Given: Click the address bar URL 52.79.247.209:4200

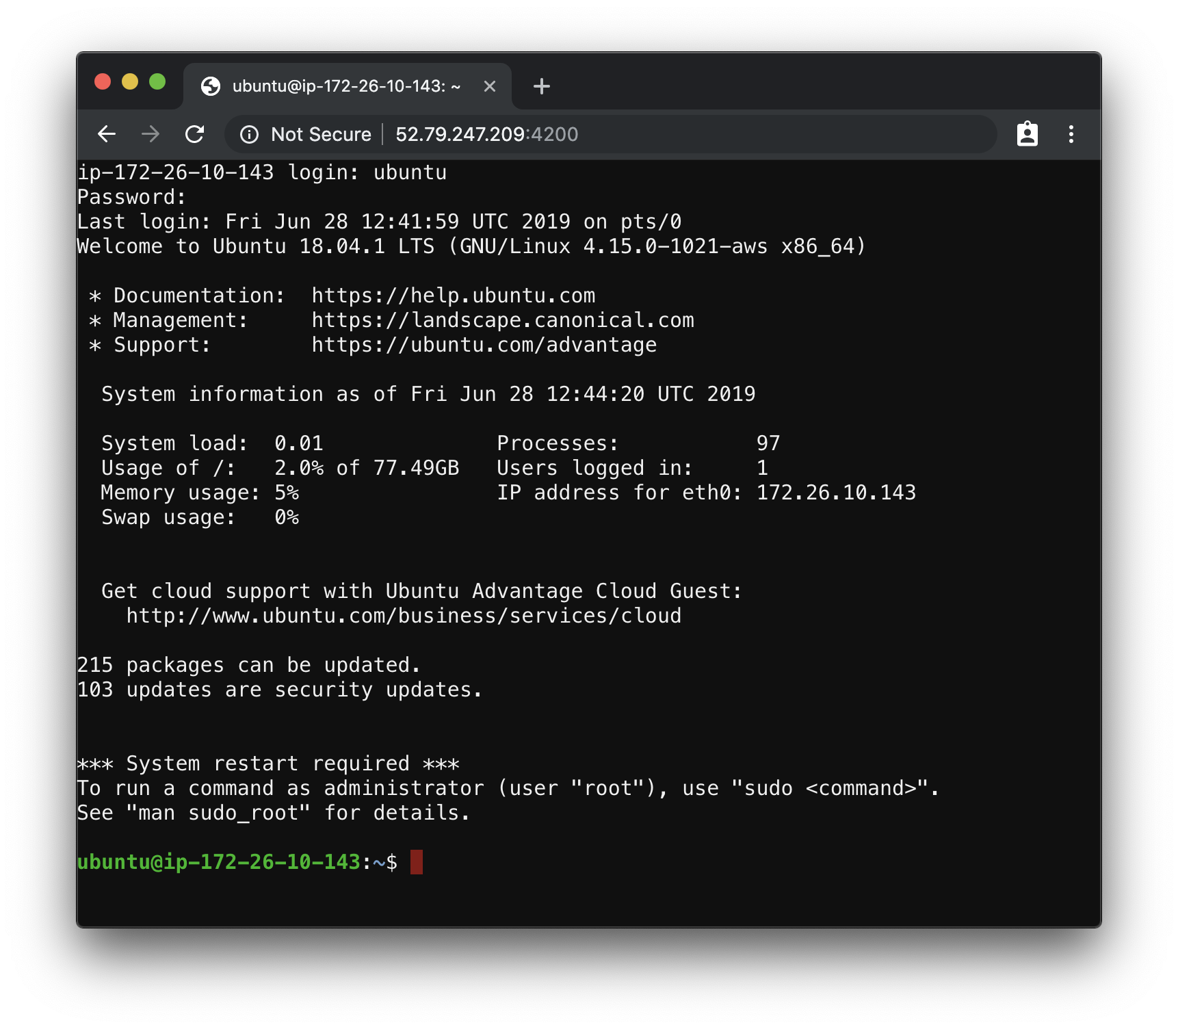Looking at the screenshot, I should 486,134.
